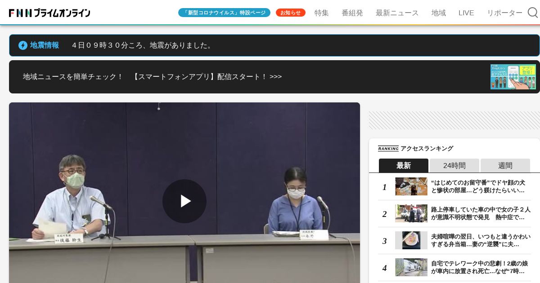This screenshot has width=540, height=283.
Task: Open the 弁当箱 article thumbnail
Action: click(411, 240)
